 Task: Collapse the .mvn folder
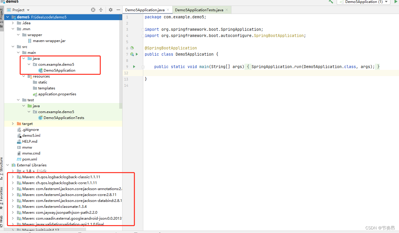pyautogui.click(x=13, y=29)
